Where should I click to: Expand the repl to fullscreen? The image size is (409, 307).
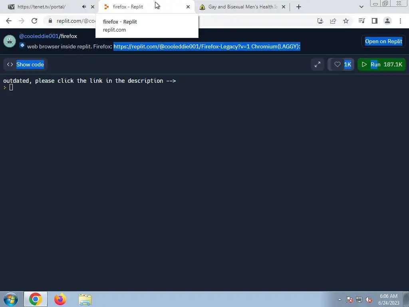click(318, 64)
